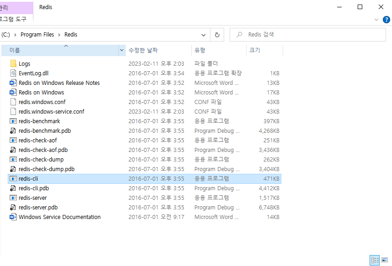Switch to large thumbnails view icon

click(x=385, y=260)
